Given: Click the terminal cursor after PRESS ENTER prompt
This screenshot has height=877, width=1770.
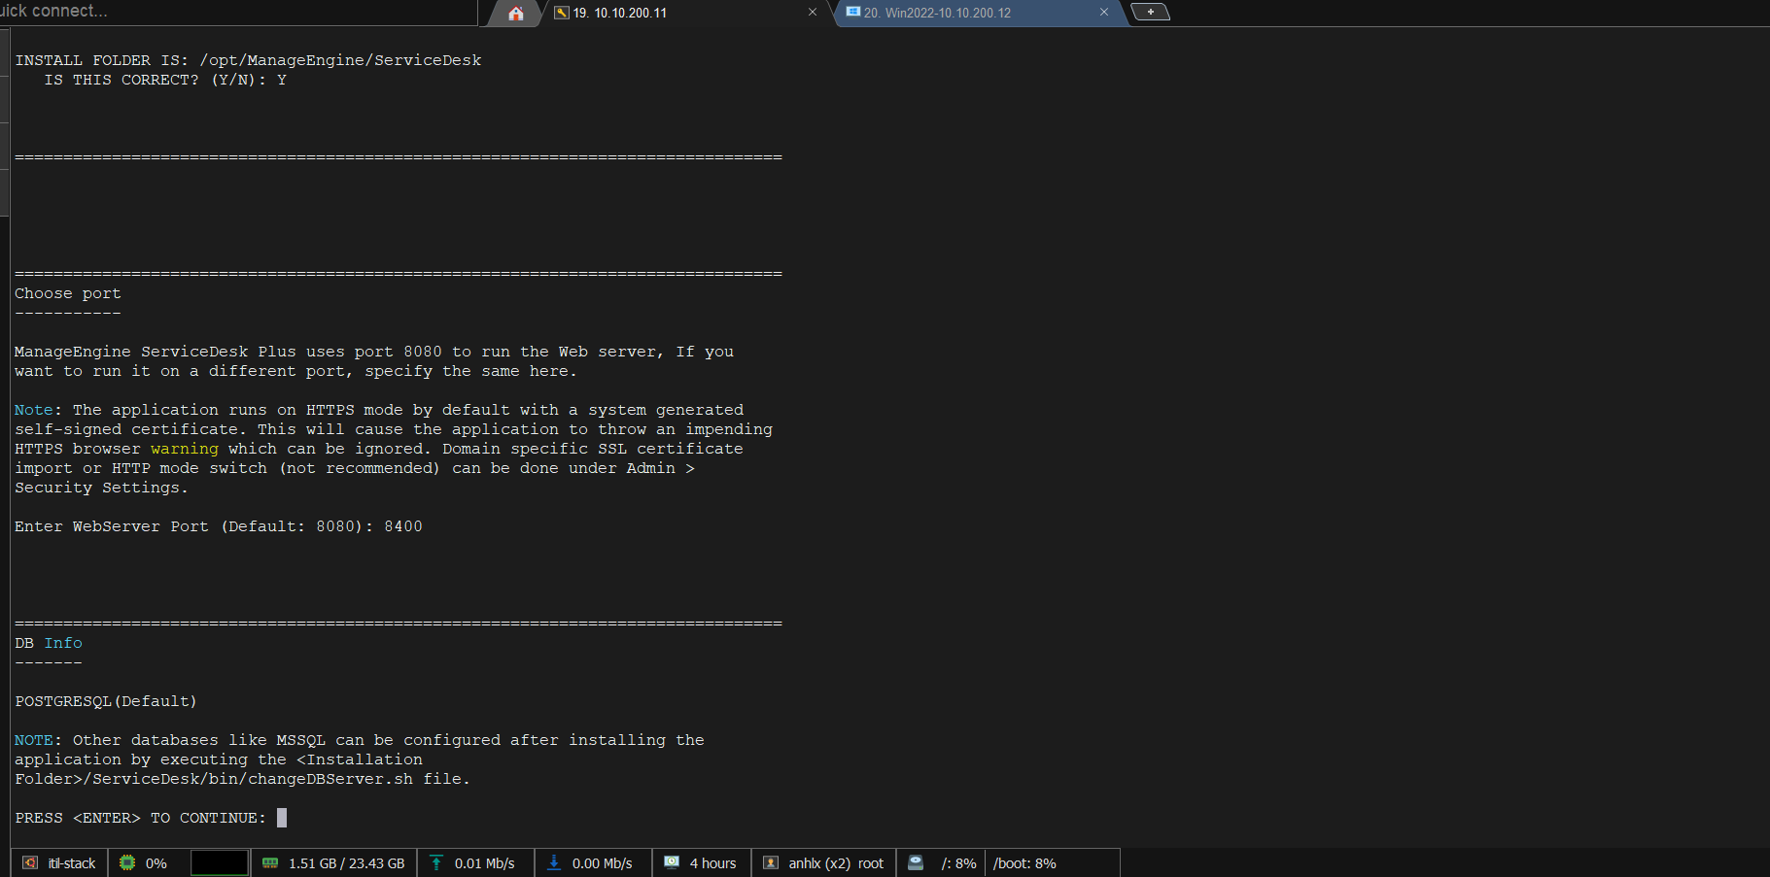Looking at the screenshot, I should 282,818.
